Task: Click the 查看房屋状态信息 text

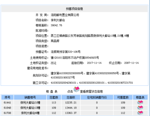Action: [x=91, y=91]
